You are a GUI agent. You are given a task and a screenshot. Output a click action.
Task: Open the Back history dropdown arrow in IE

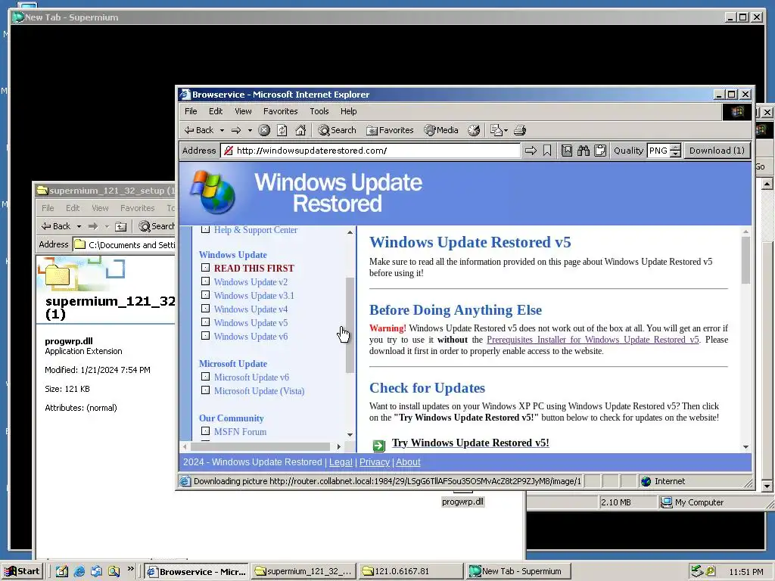(222, 130)
